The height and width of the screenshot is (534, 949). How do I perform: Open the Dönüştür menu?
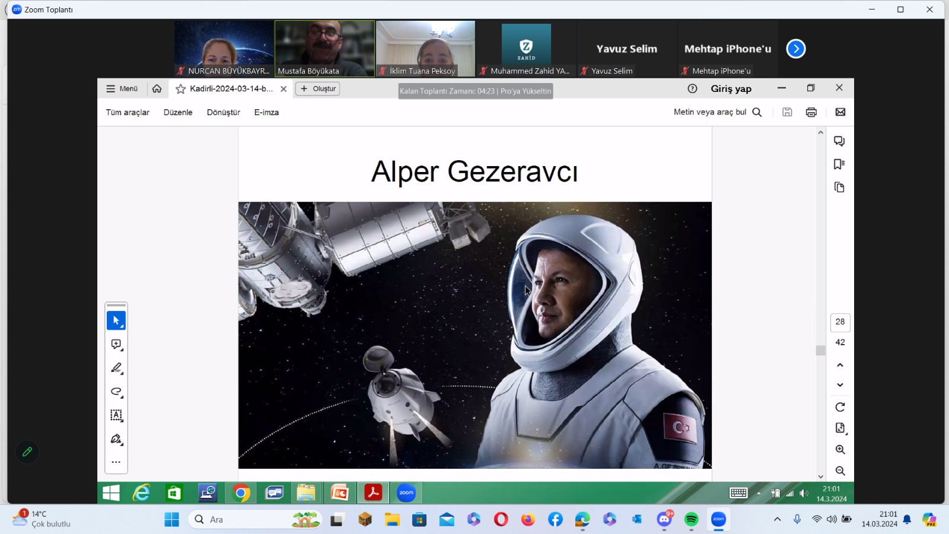tap(224, 112)
